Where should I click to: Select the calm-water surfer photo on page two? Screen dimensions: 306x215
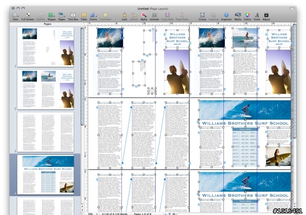(245, 38)
